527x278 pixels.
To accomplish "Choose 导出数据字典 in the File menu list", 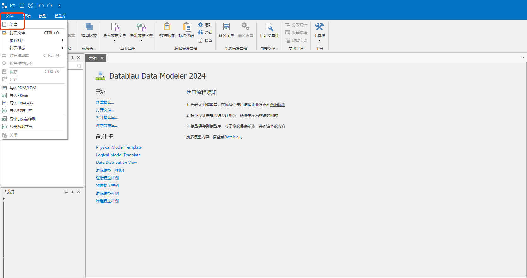I will point(34,127).
